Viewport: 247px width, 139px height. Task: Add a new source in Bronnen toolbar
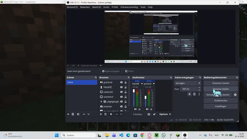pyautogui.click(x=101, y=114)
